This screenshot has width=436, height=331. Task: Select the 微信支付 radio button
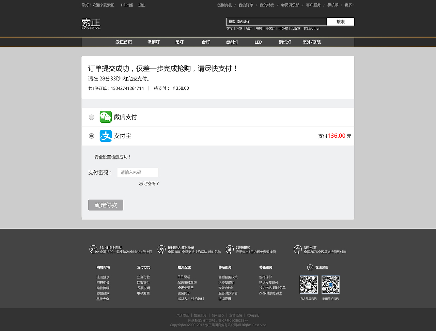pyautogui.click(x=91, y=117)
